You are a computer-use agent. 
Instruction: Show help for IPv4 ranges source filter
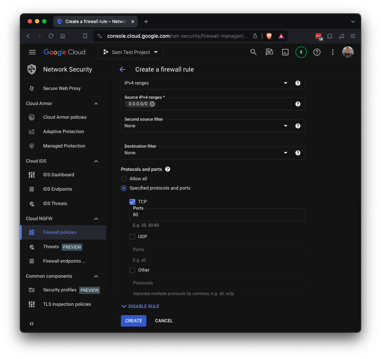[x=298, y=83]
